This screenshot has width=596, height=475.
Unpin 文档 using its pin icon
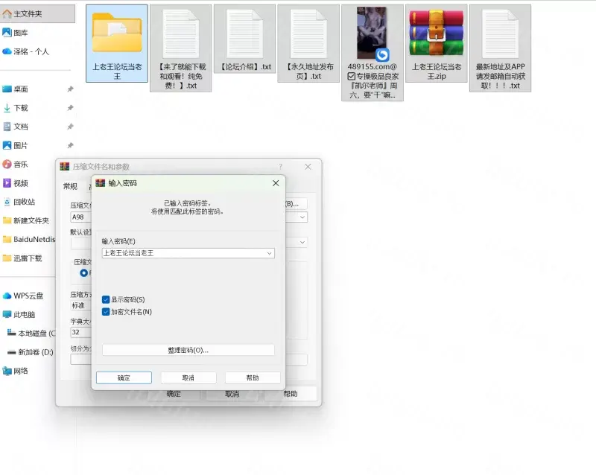point(70,127)
